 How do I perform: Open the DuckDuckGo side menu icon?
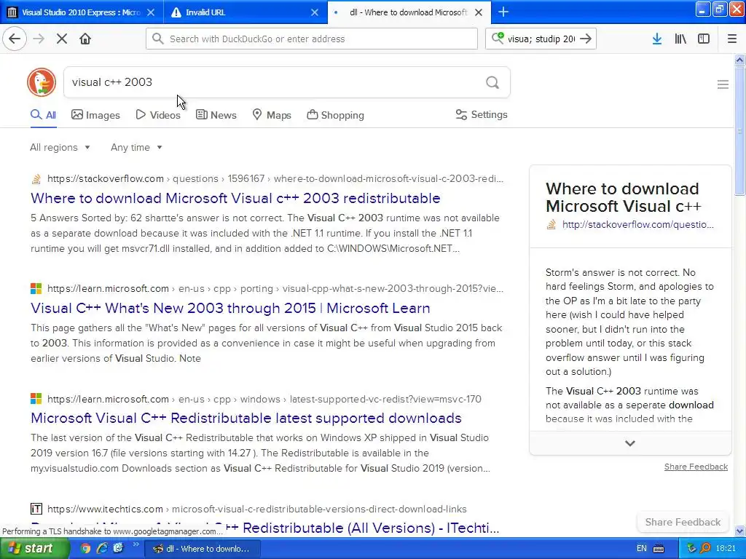coord(723,84)
